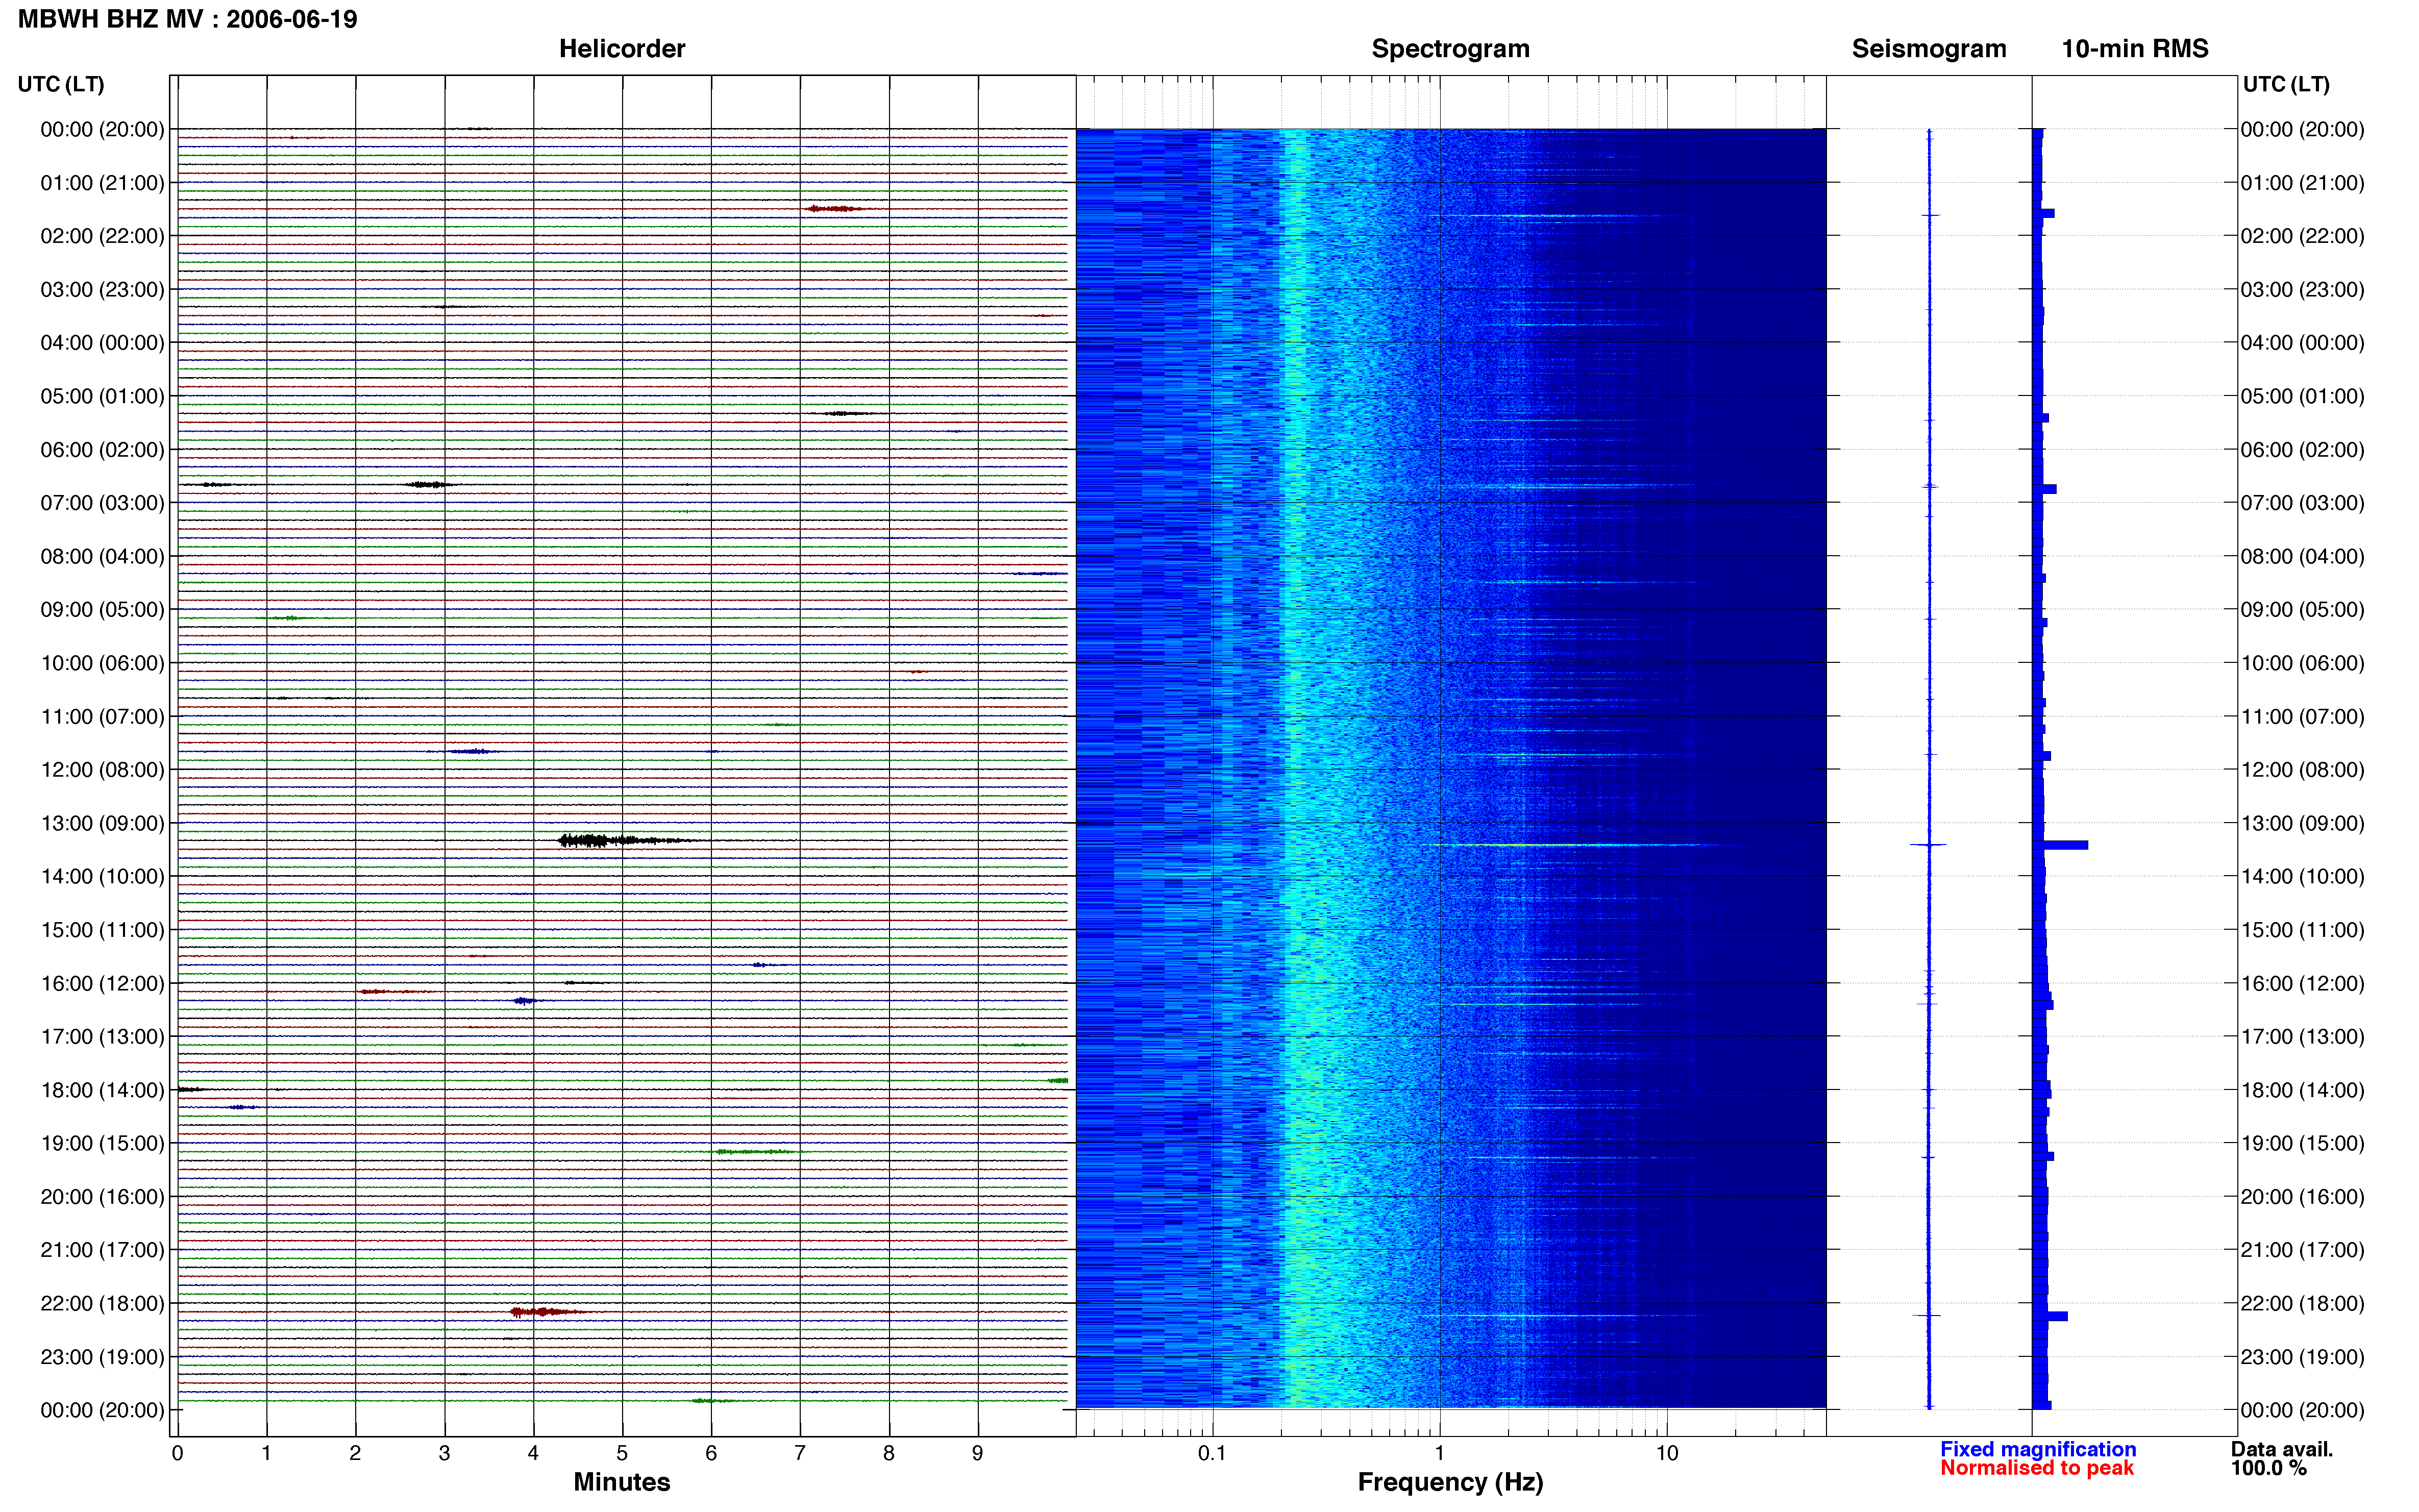The width and height of the screenshot is (2419, 1512).
Task: Click the '02:00 (22:00)' label right of the RMS panel
Action: tap(2302, 236)
